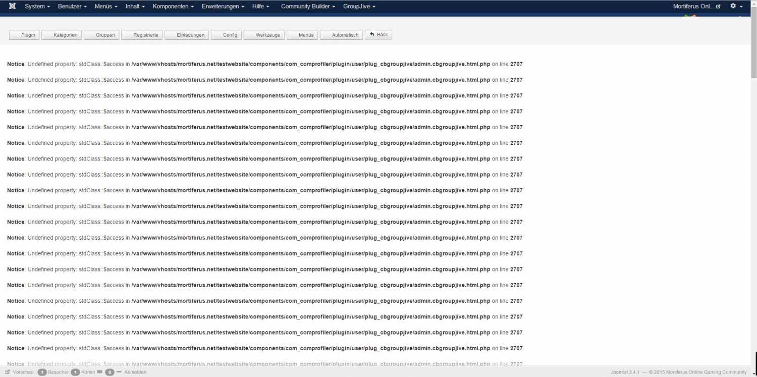Click the Config toolbar button
This screenshot has height=377, width=757.
(x=226, y=35)
